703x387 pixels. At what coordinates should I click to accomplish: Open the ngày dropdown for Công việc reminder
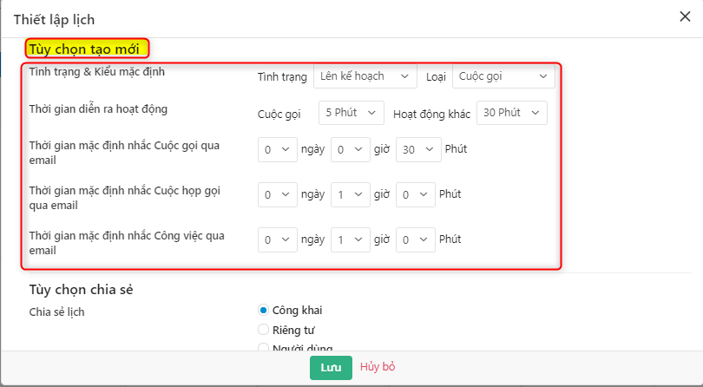pos(278,239)
